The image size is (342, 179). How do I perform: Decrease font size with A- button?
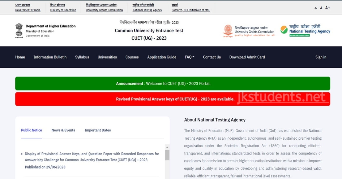[x=316, y=8]
